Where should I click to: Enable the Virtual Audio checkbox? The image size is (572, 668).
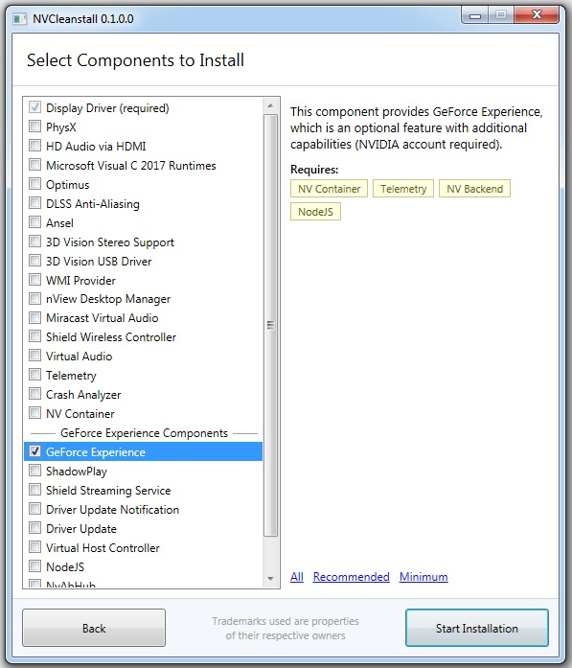[x=34, y=356]
